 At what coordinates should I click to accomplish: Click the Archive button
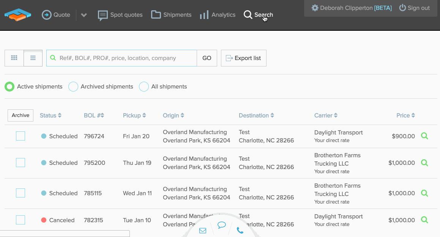(x=21, y=115)
